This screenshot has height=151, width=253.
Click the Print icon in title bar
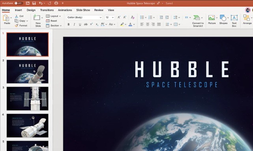coord(56,3)
